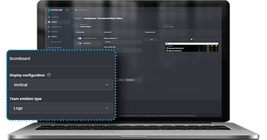This screenshot has height=140, width=267.
Task: Open the Logo dropdown in the enlarged panel
Action: coord(61,108)
